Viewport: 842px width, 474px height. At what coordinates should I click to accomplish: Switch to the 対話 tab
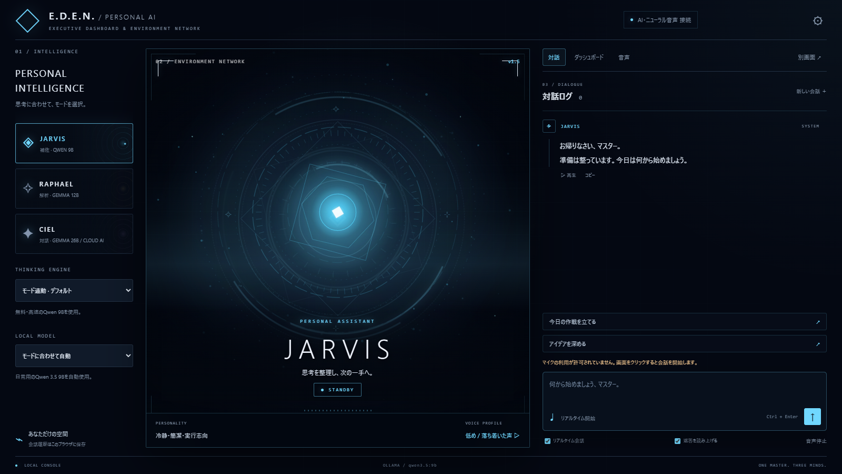click(554, 57)
